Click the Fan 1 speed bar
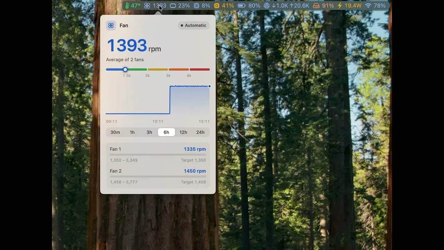444x250 pixels. (158, 155)
